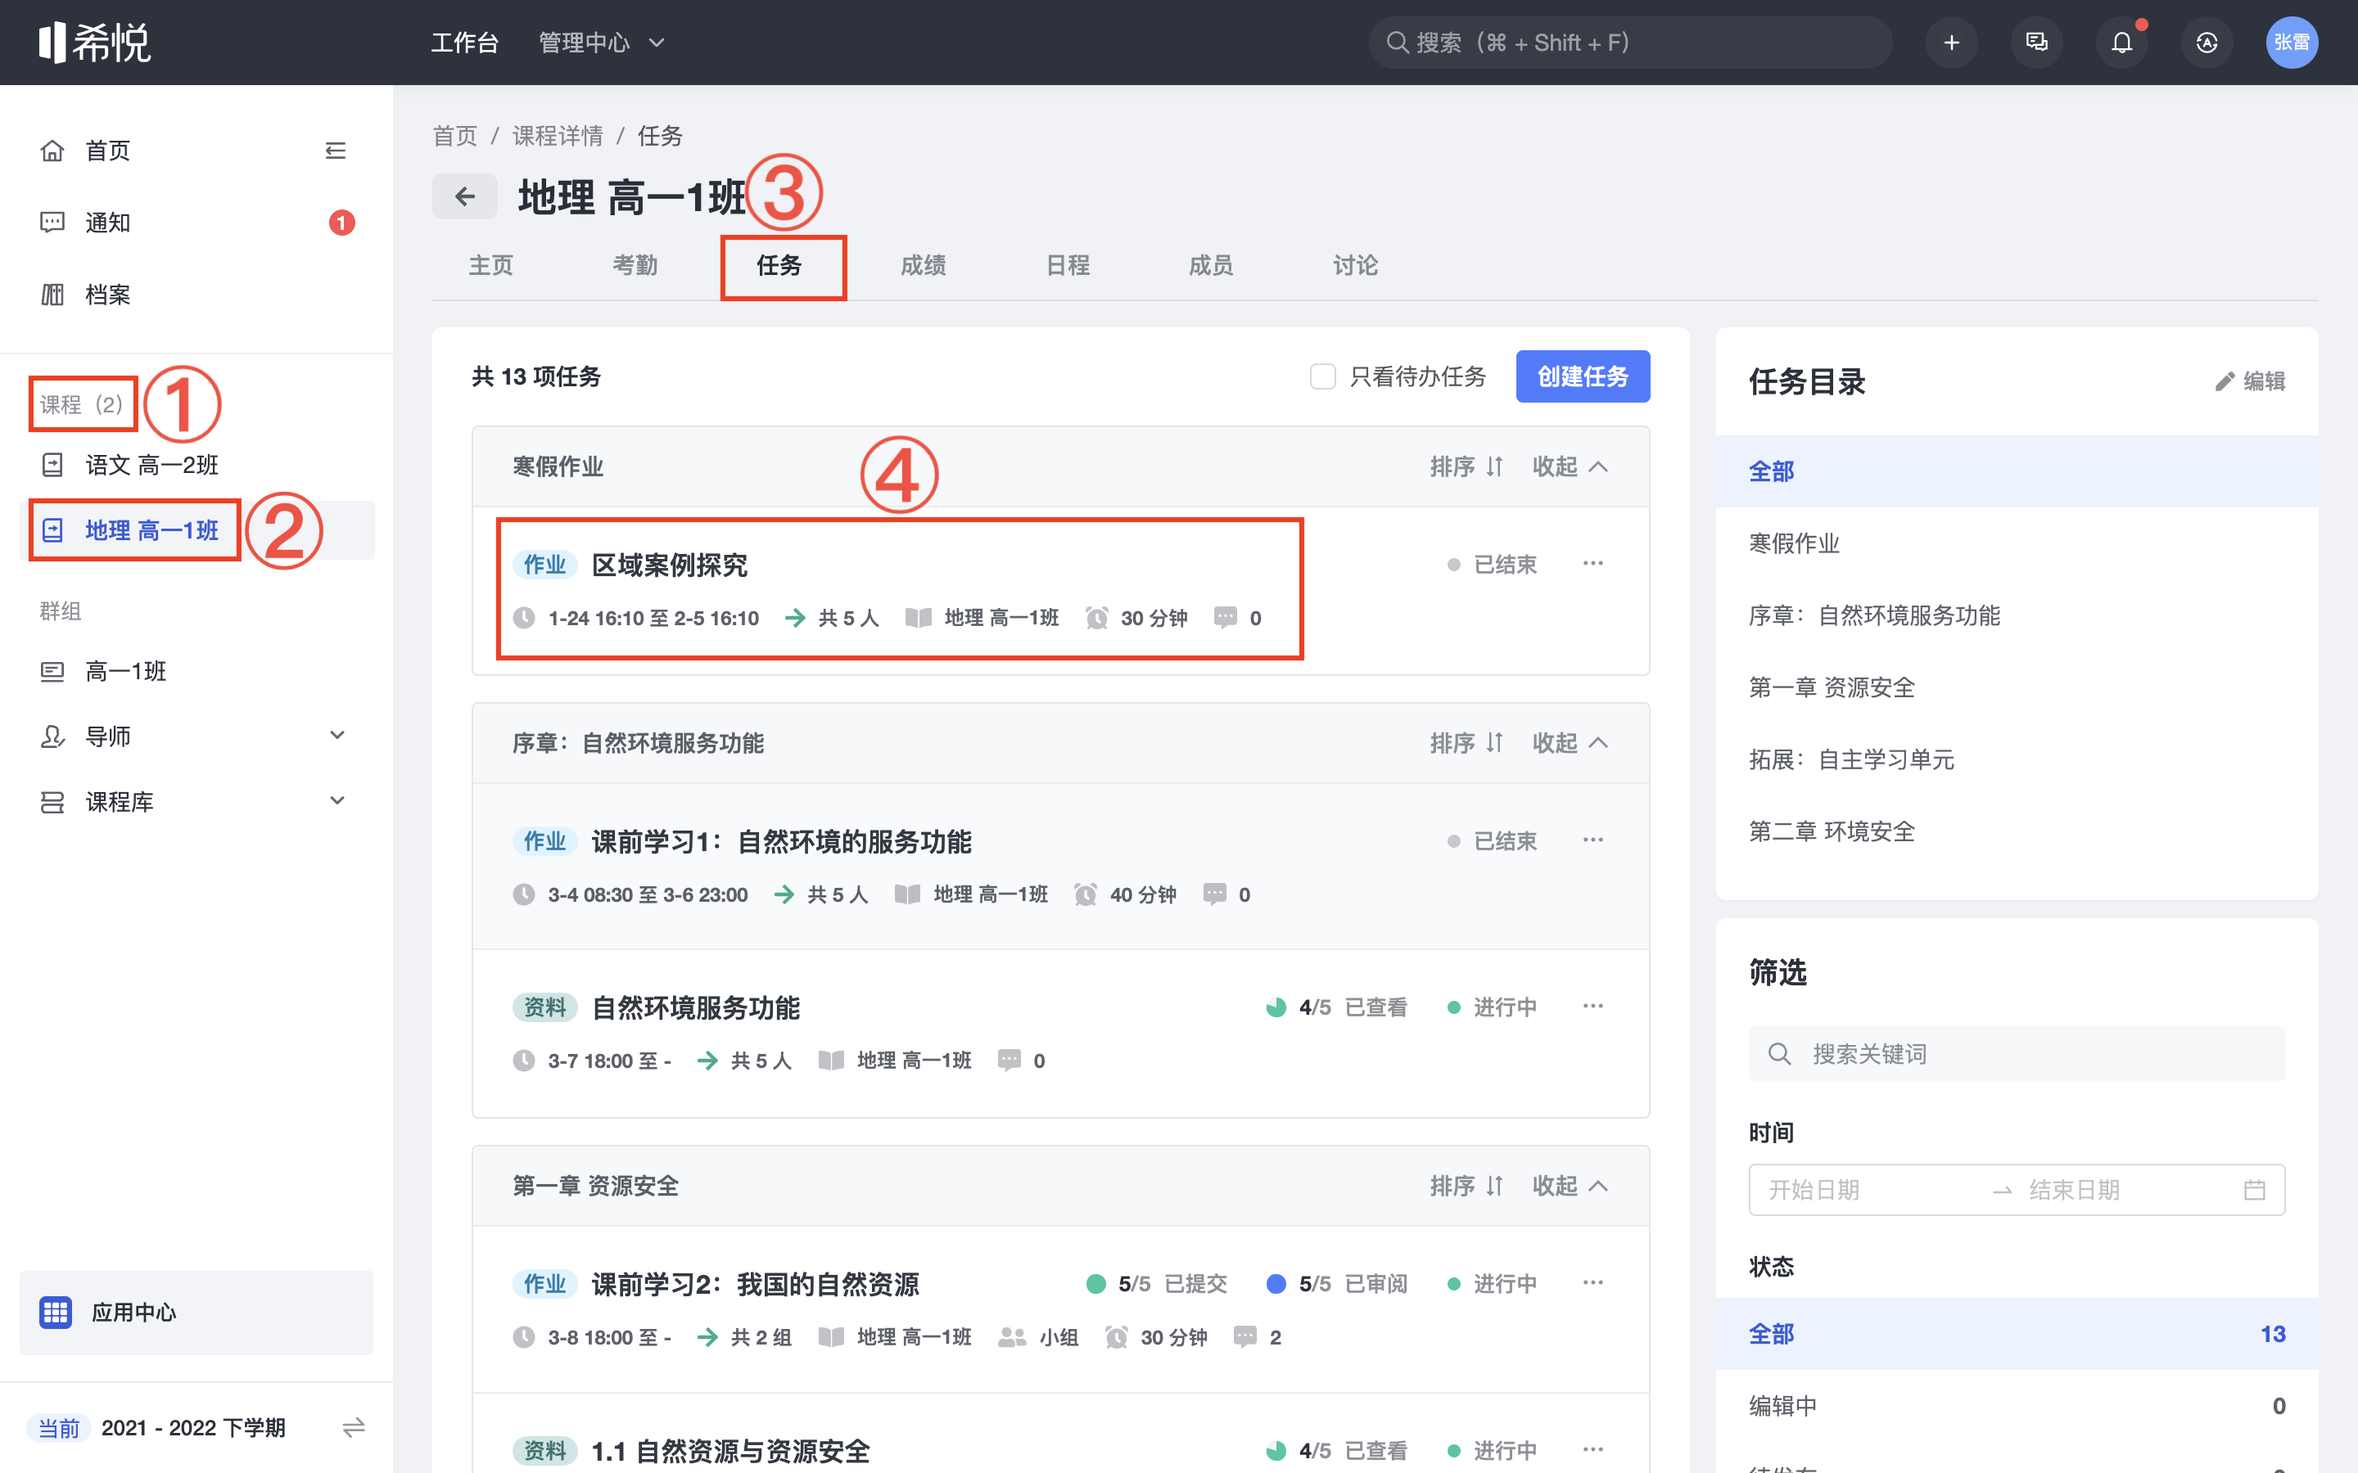The image size is (2358, 1473).
Task: Select 全部 in the 任务目录 list
Action: tap(2016, 471)
